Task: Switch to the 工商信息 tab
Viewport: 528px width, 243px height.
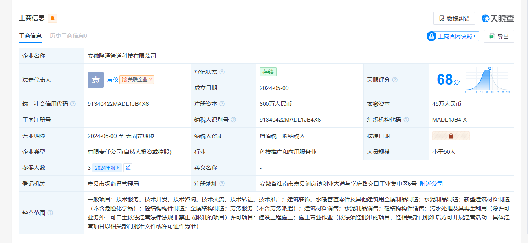Action: click(30, 36)
